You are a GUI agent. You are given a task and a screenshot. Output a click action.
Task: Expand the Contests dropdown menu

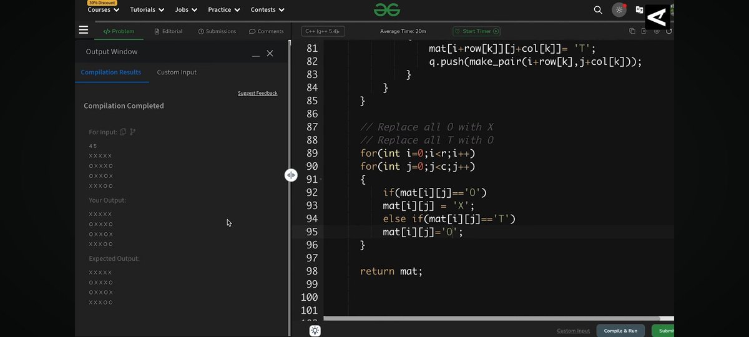(x=268, y=10)
